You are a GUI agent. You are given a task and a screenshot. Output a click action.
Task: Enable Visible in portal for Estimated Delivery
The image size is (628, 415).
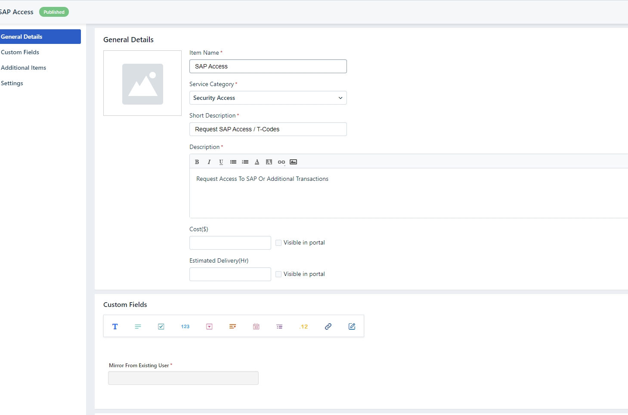pos(278,274)
